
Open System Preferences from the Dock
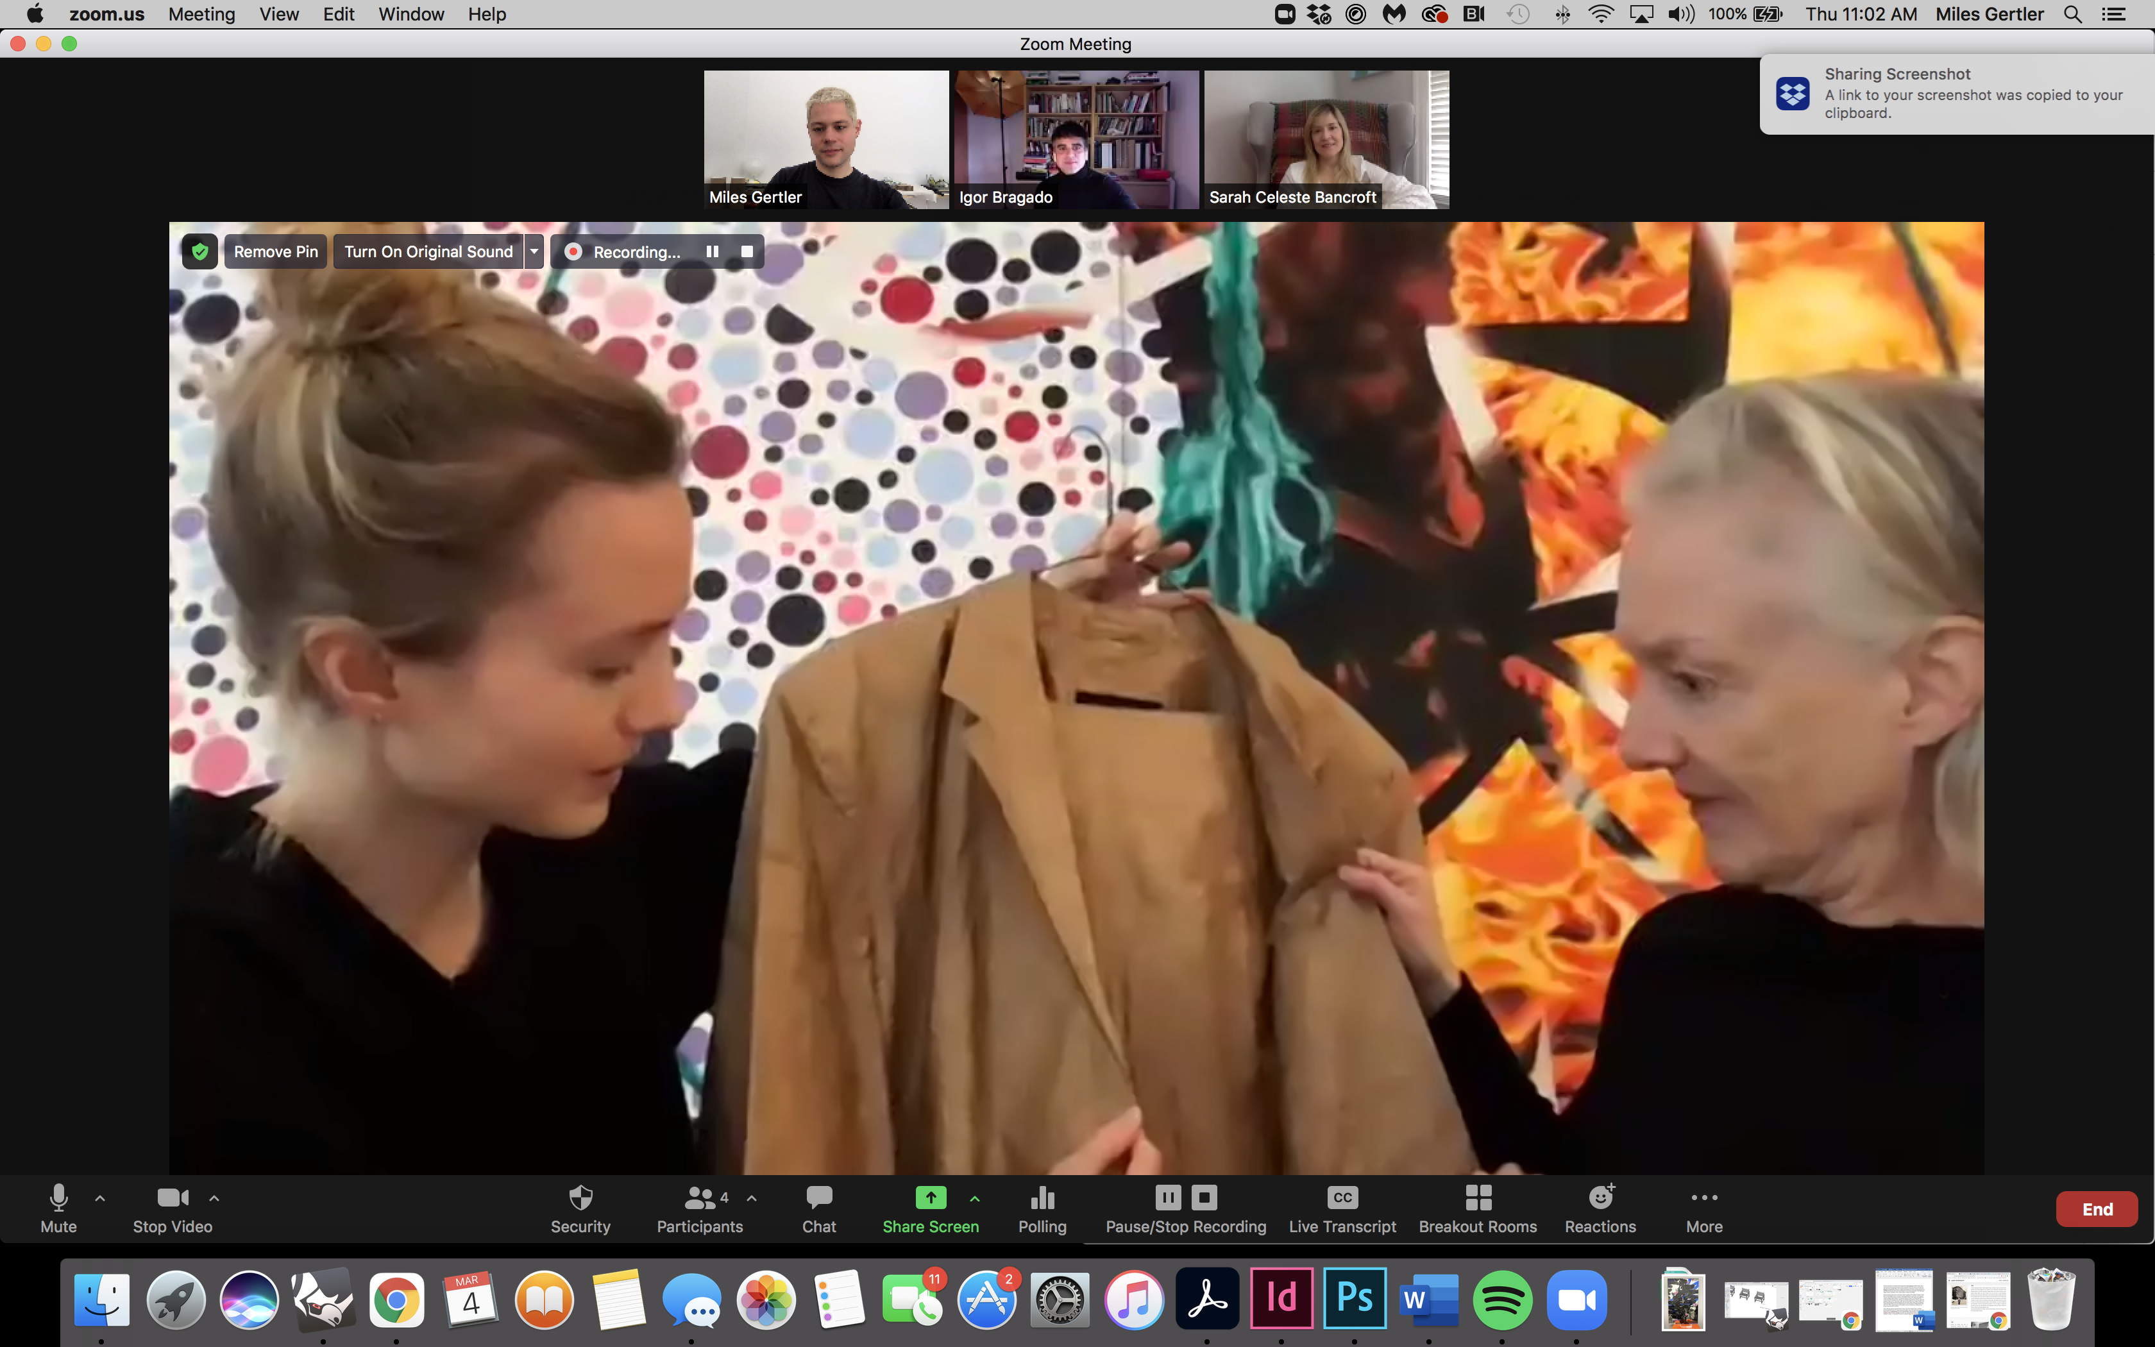[x=1060, y=1301]
